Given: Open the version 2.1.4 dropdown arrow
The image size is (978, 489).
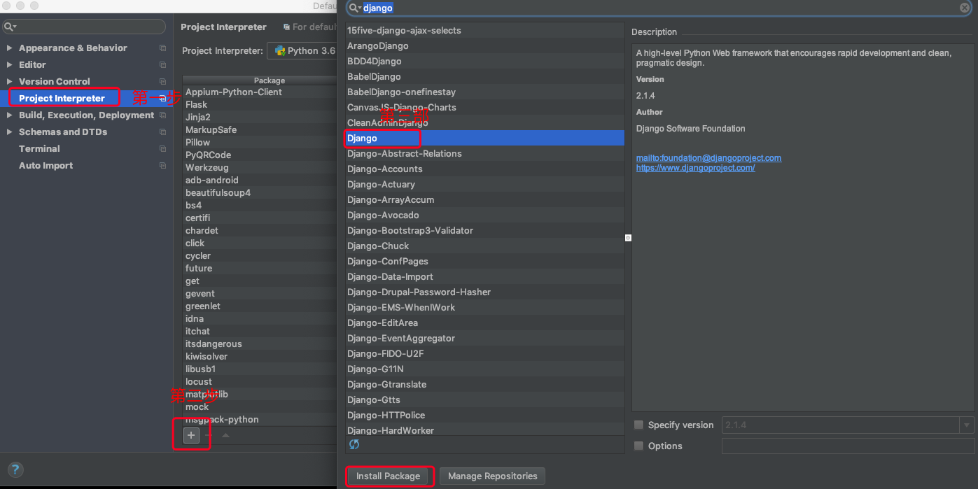Looking at the screenshot, I should 967,425.
